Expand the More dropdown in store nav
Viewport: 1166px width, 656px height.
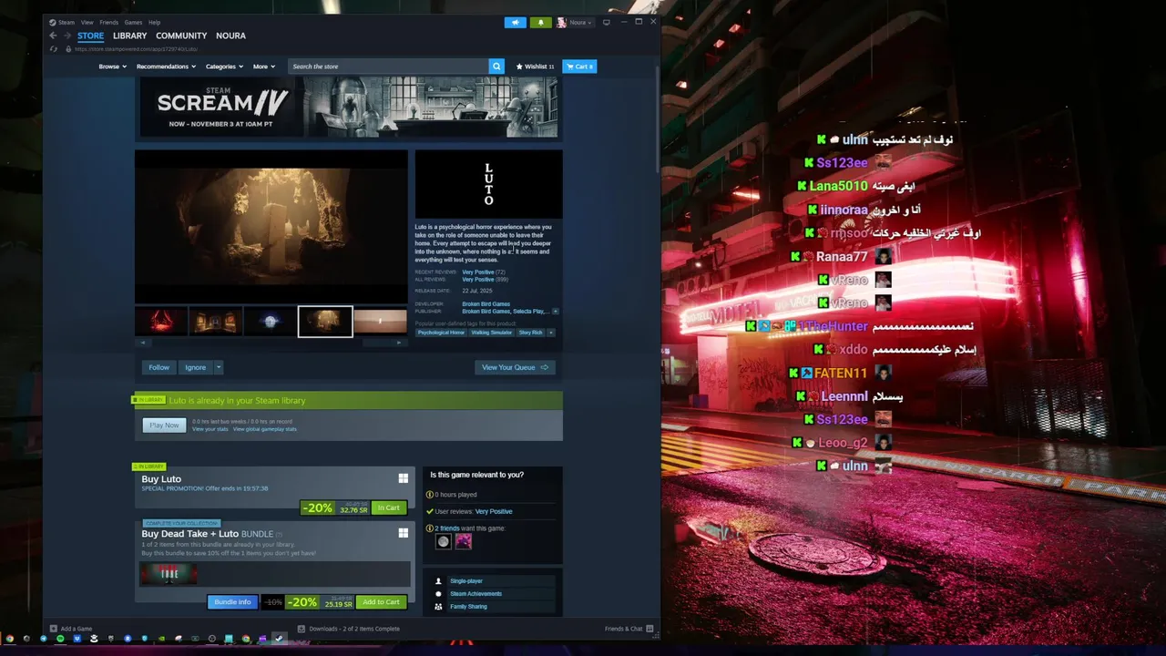[x=263, y=67]
